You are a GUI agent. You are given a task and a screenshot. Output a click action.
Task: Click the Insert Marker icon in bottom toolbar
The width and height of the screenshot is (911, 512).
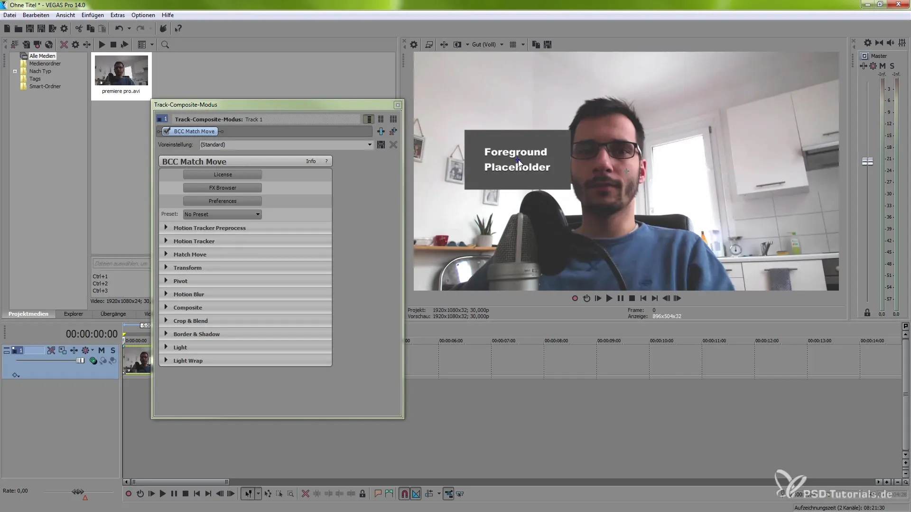coord(378,494)
